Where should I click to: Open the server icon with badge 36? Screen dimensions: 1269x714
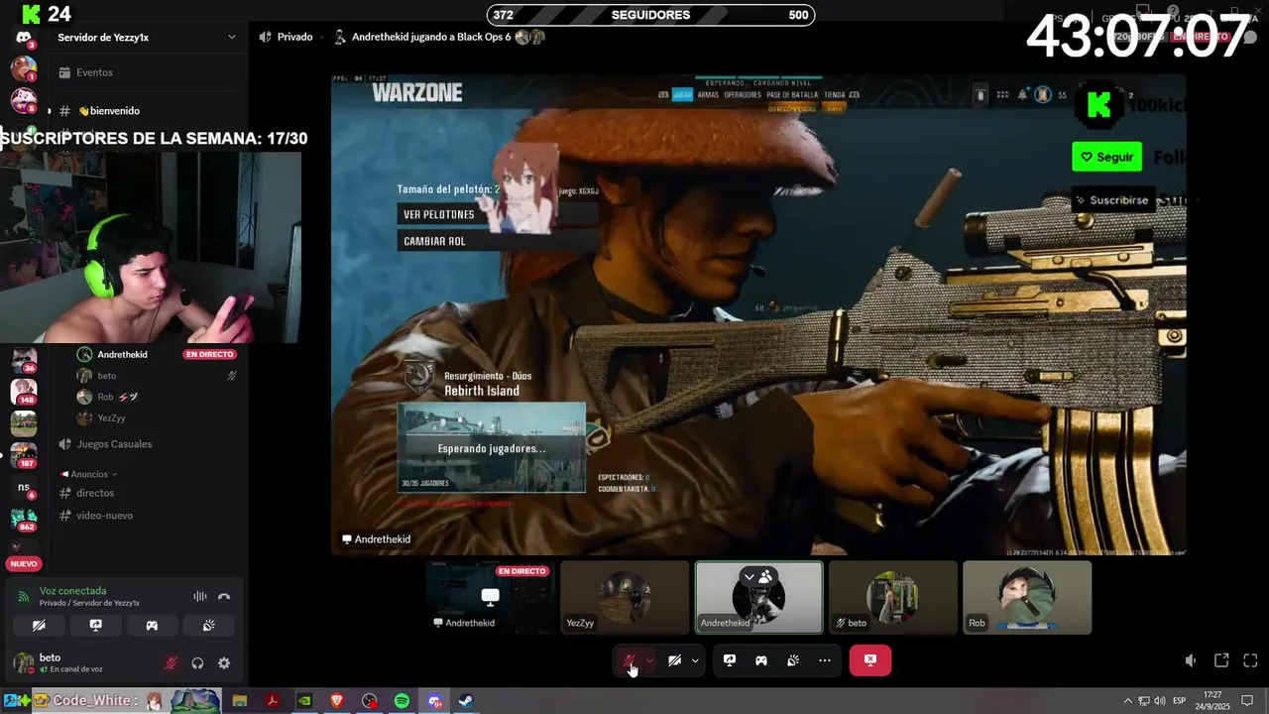24,361
